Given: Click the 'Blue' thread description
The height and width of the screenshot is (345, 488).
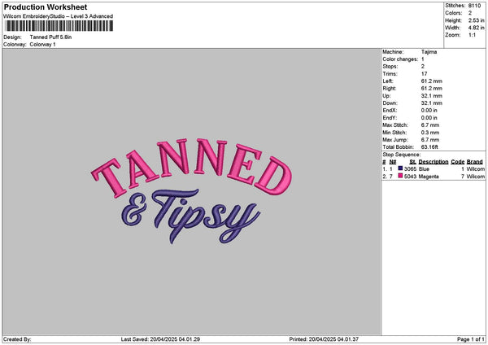Looking at the screenshot, I should pos(424,169).
